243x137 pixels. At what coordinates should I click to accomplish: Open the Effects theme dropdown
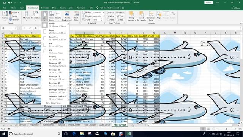[14, 19]
